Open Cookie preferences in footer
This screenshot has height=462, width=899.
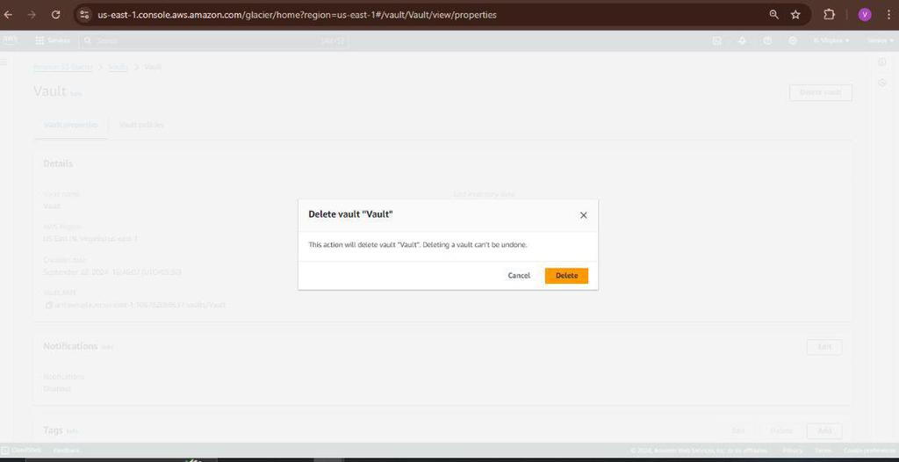[868, 451]
